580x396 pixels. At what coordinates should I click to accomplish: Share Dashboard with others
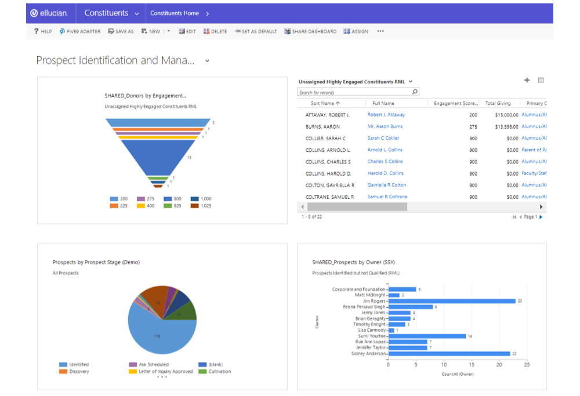[x=310, y=31]
